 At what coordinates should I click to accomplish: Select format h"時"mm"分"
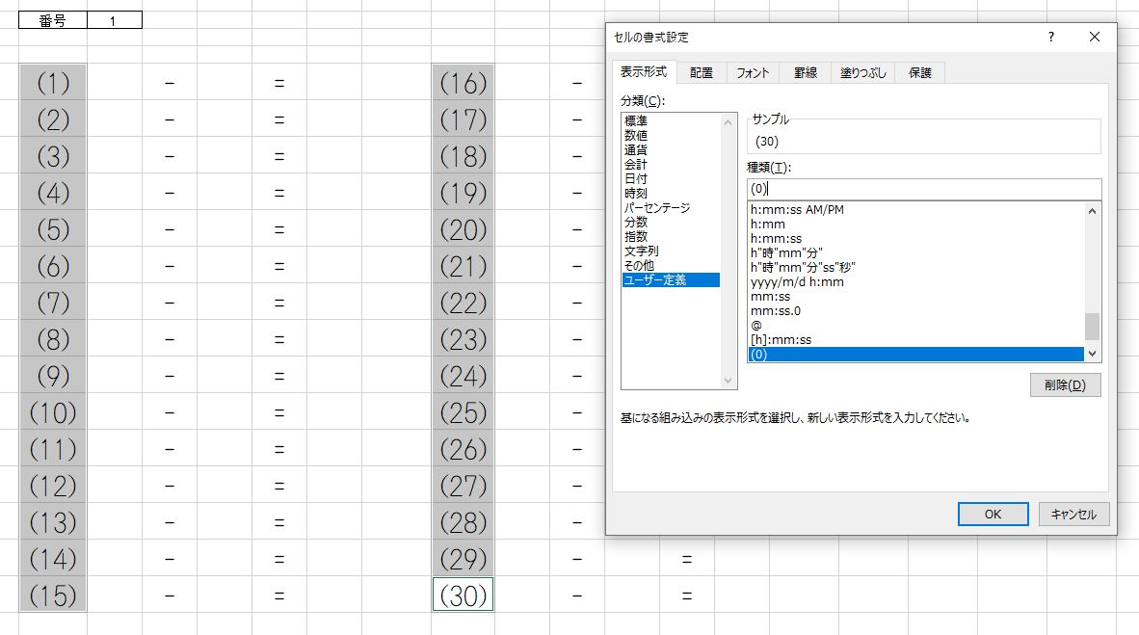[915, 253]
